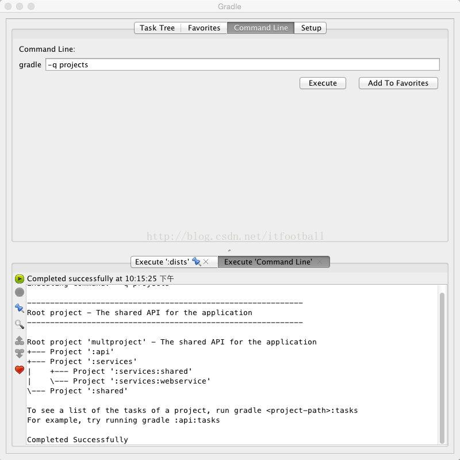Click 'To see a list of the tasks' line
This screenshot has width=460, height=460.
[x=193, y=411]
